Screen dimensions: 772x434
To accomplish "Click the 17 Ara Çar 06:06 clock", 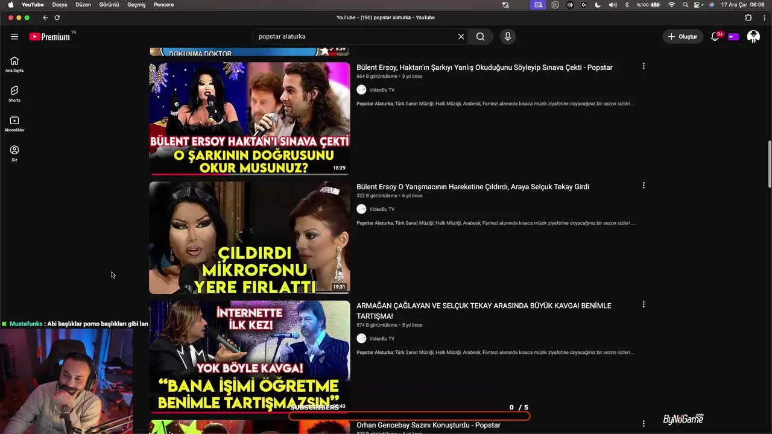I will pos(743,5).
